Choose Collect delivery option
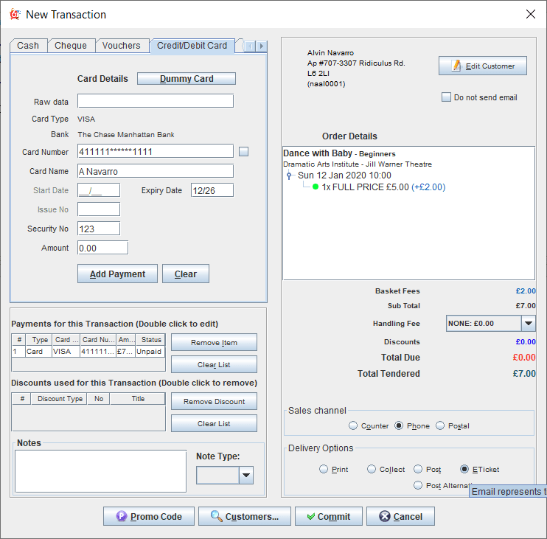The image size is (547, 539). pos(372,469)
